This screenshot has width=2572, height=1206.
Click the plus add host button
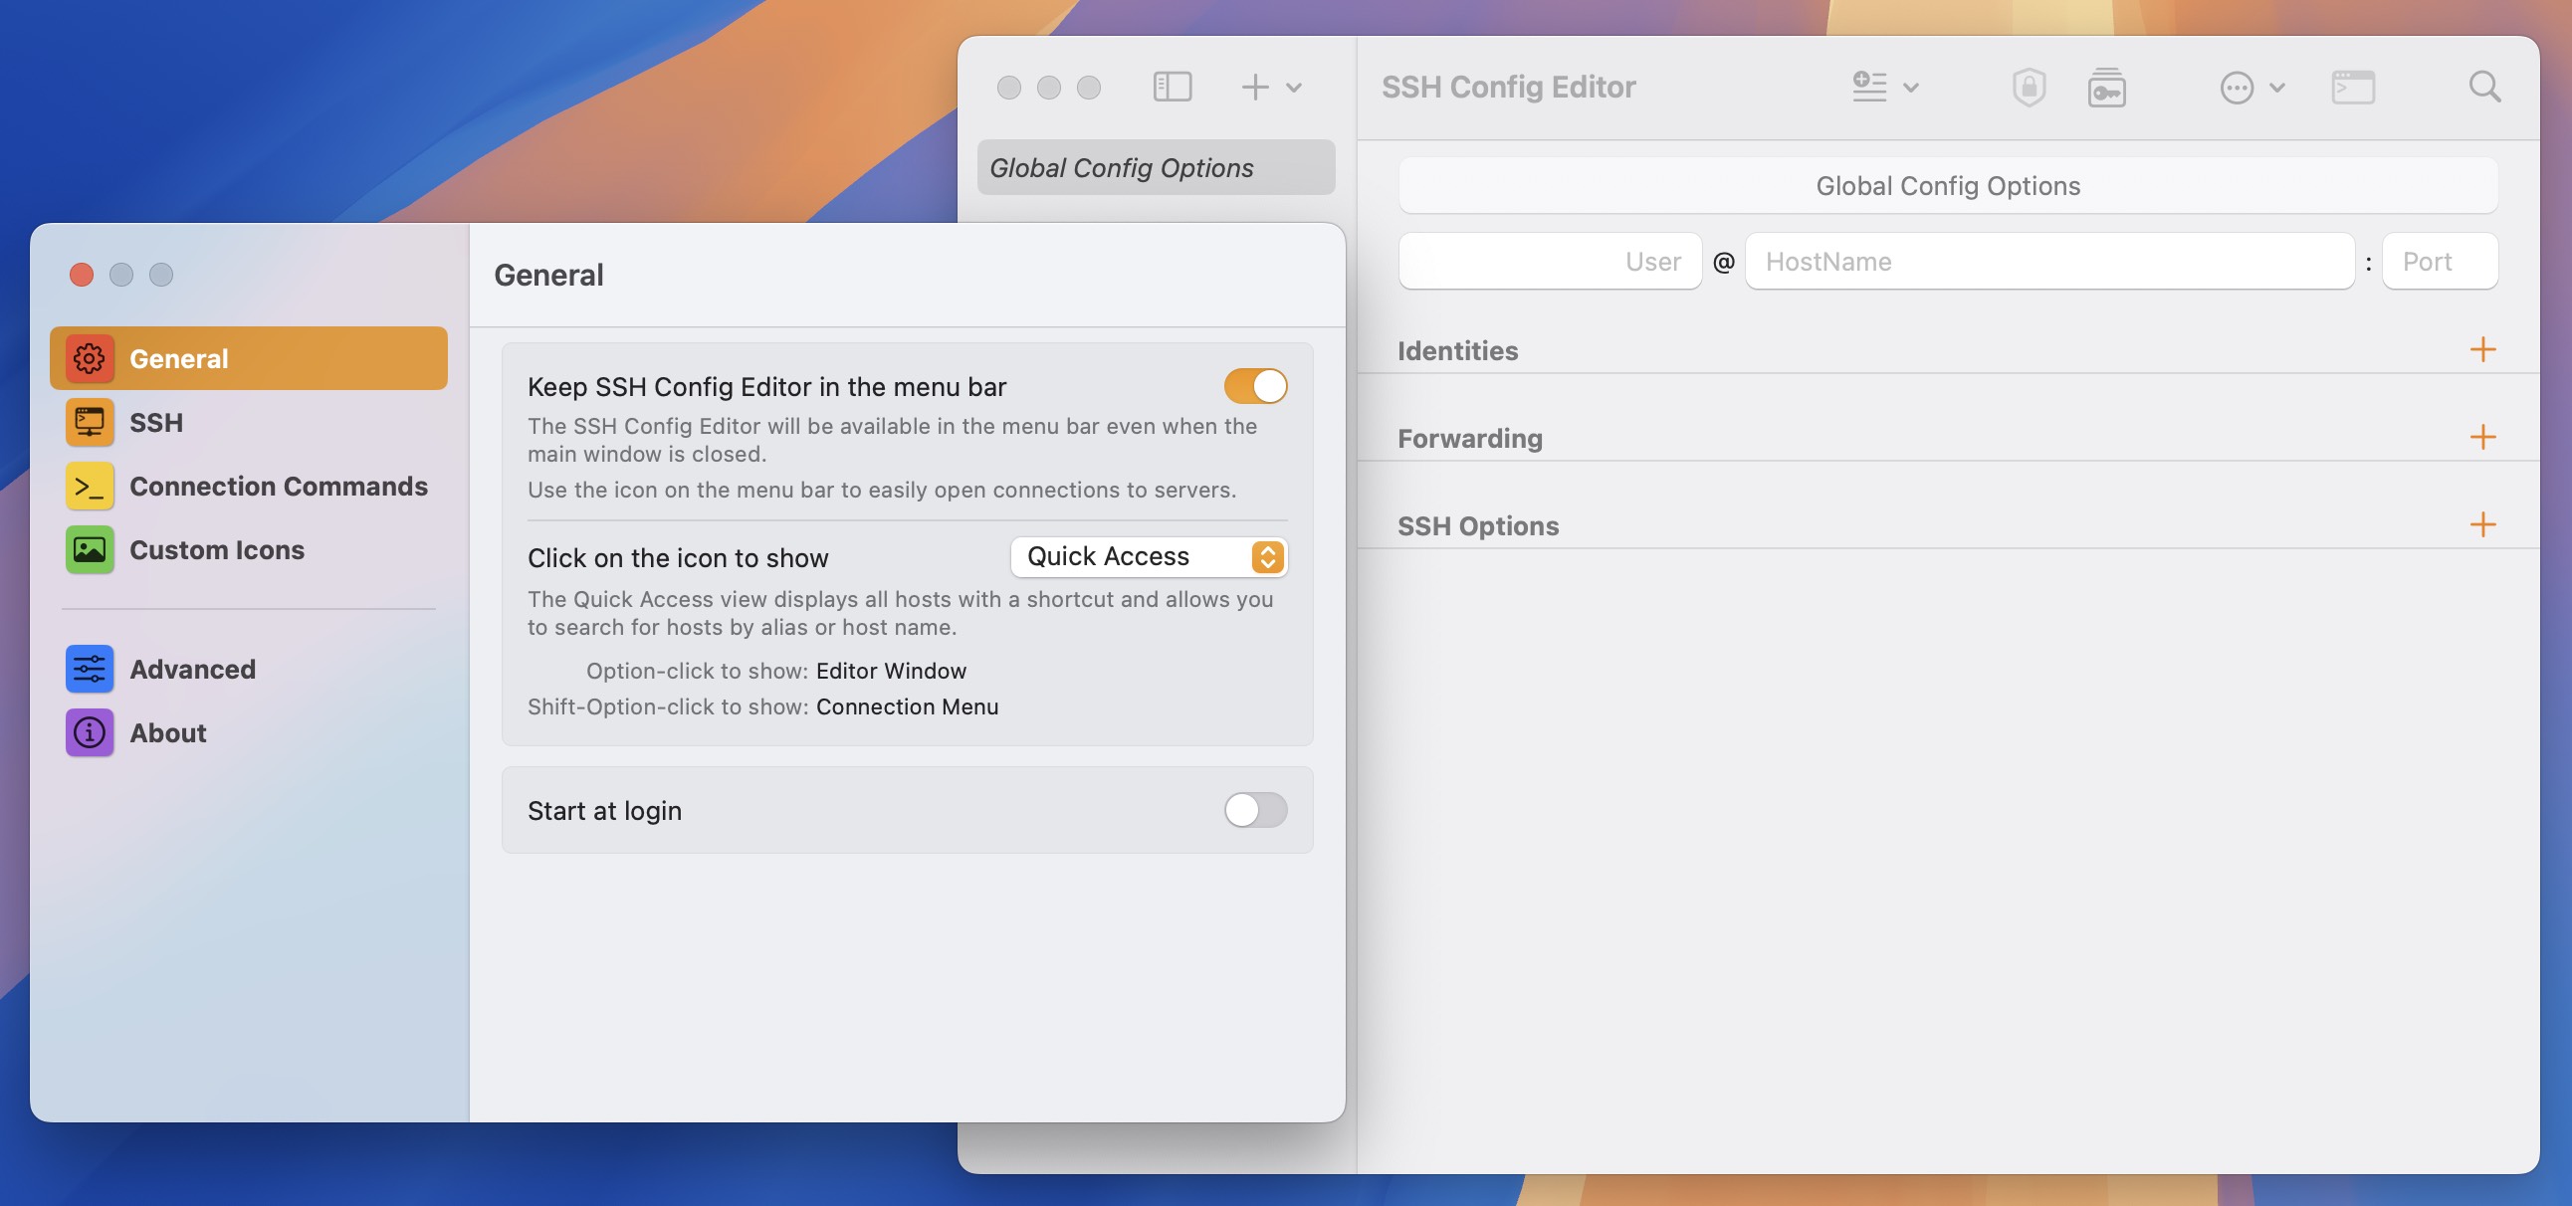click(x=1255, y=87)
